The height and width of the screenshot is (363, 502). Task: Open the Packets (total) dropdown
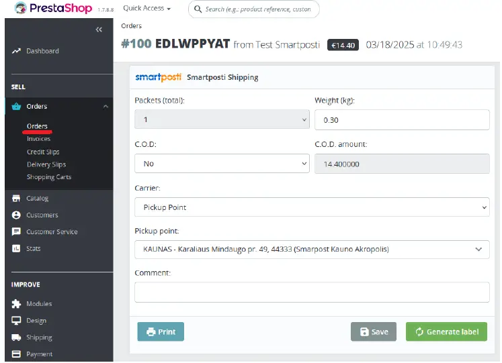(x=222, y=119)
